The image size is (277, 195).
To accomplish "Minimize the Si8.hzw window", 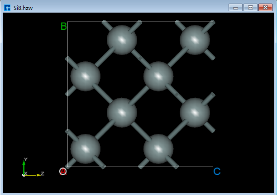I will (235, 7).
